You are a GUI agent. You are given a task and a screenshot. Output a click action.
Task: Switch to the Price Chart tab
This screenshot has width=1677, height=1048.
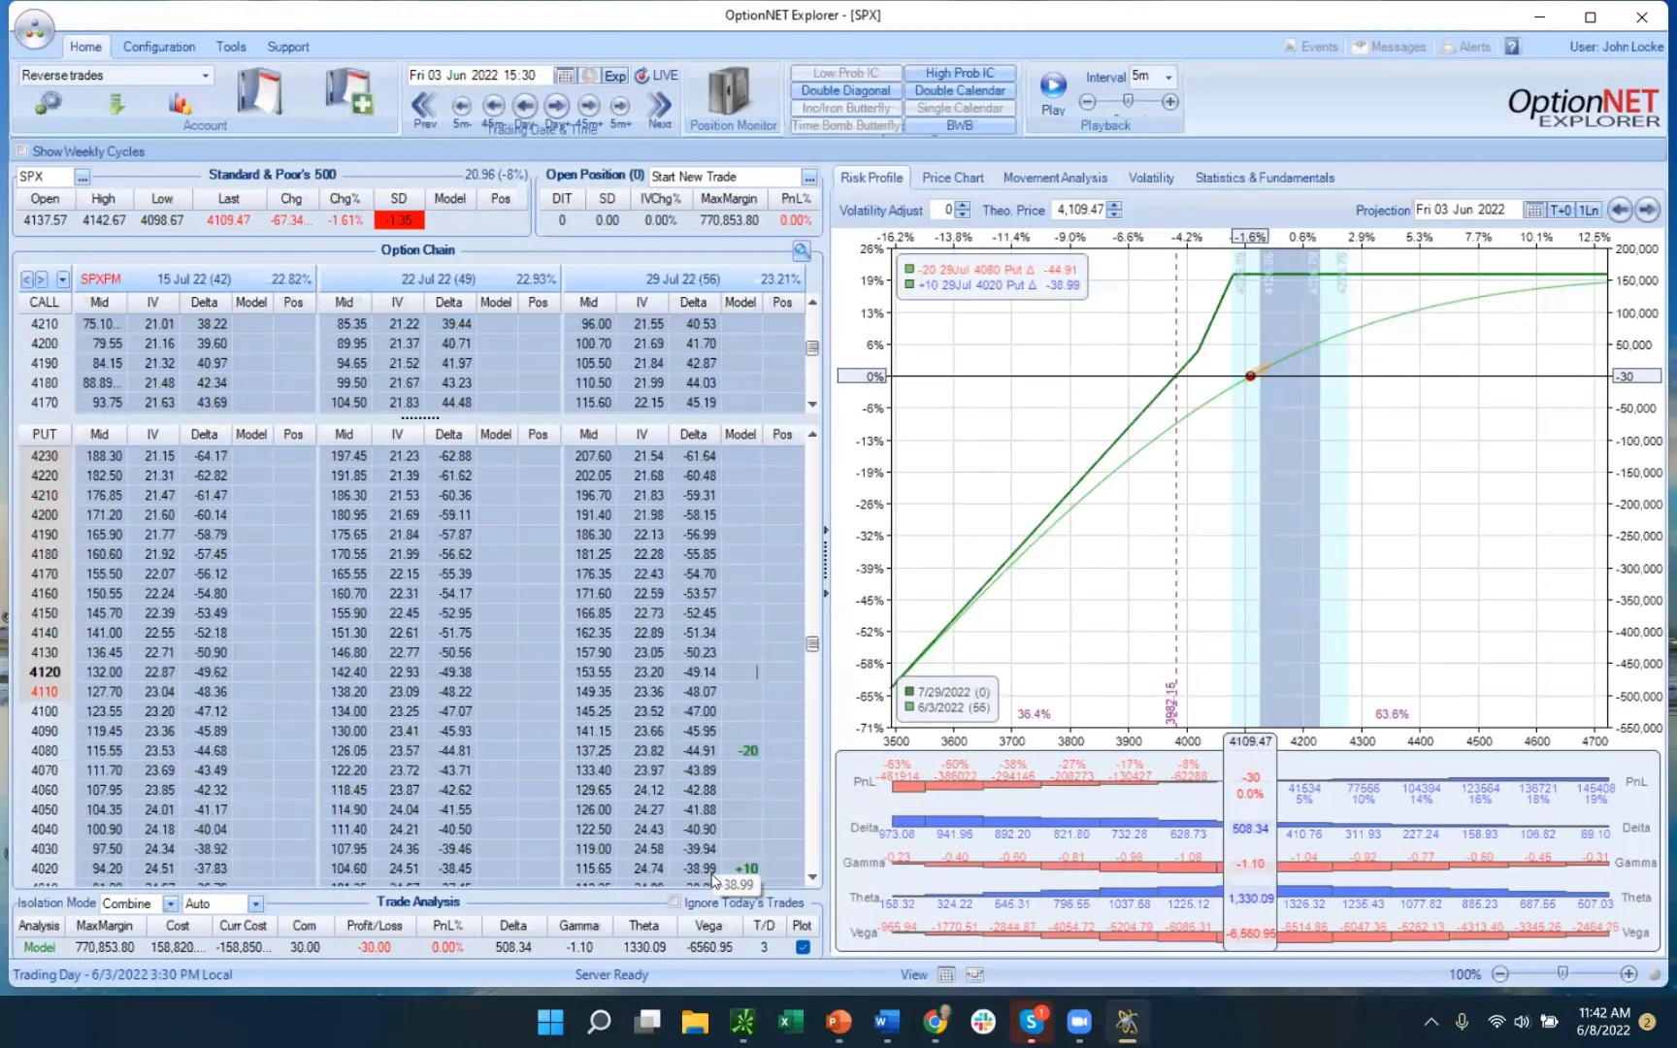point(952,178)
